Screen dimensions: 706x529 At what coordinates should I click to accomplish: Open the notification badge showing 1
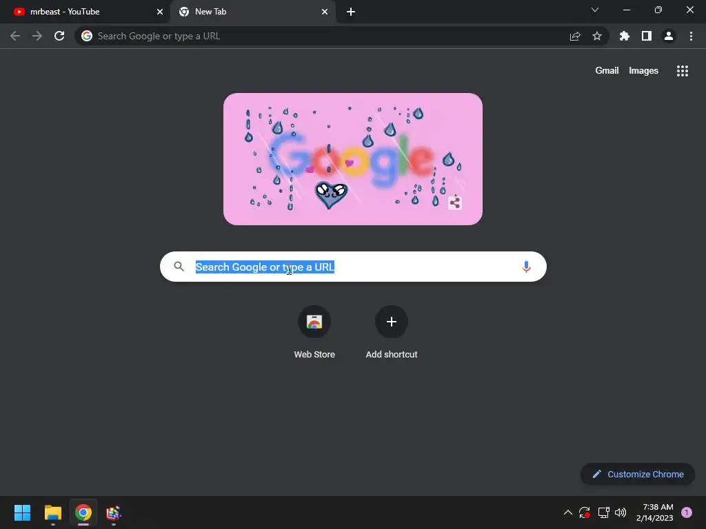[x=686, y=512]
